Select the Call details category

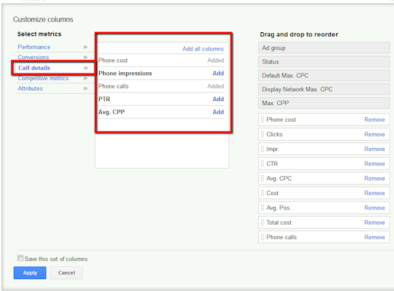tap(34, 68)
